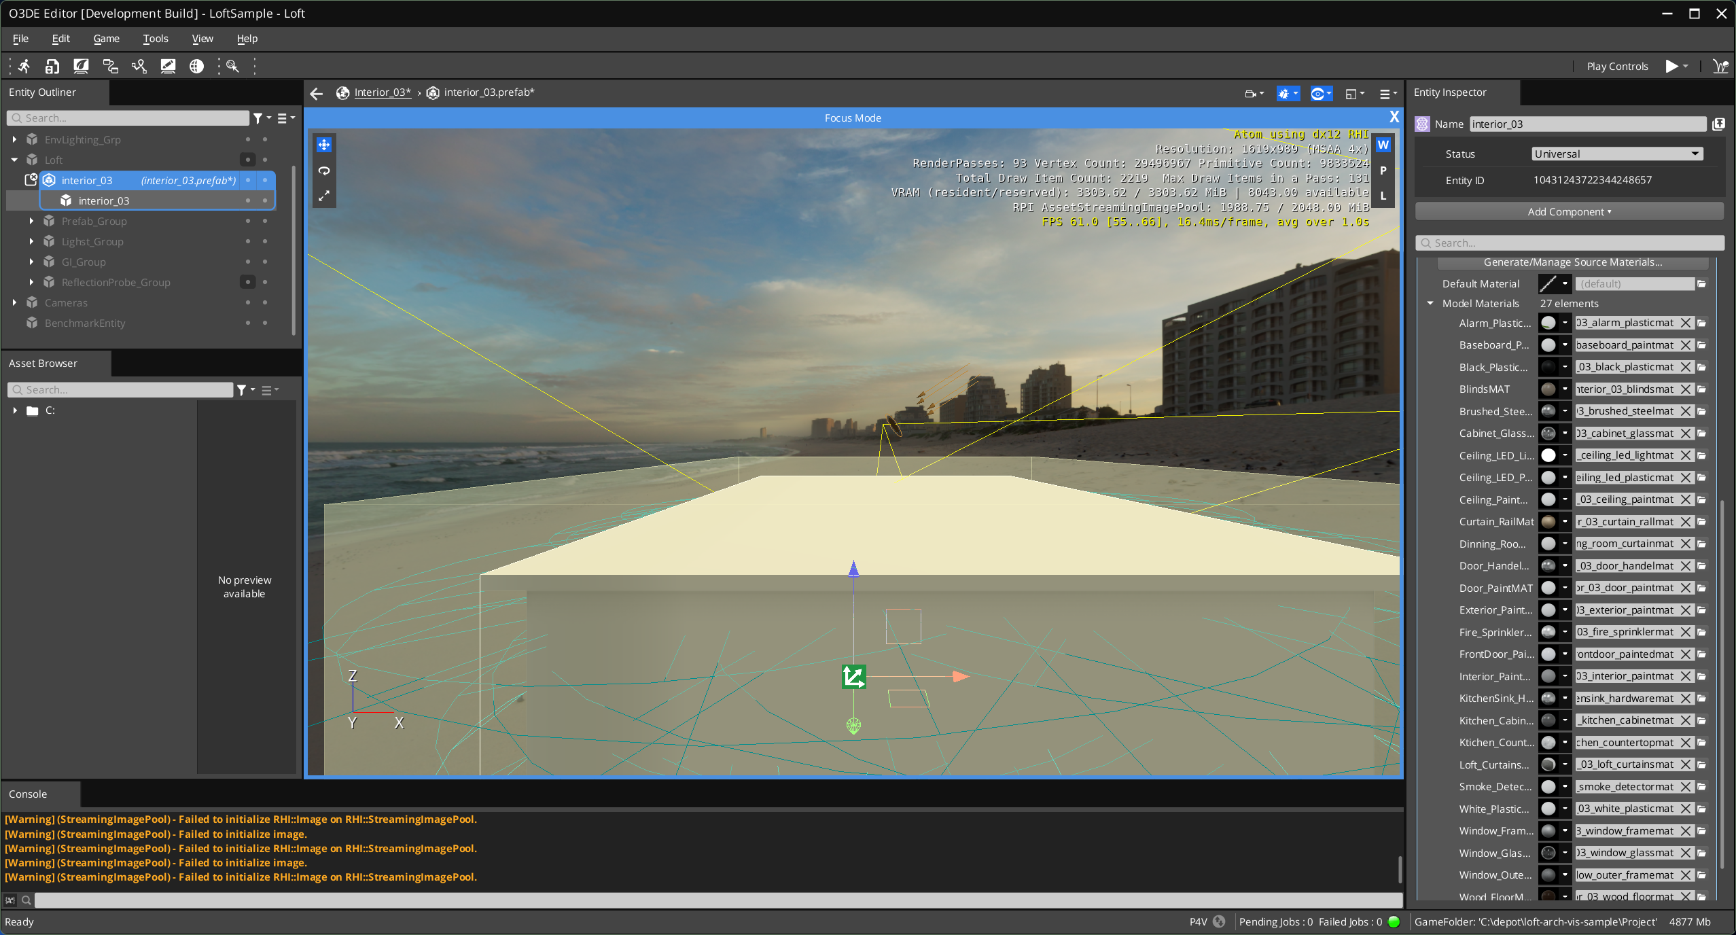The height and width of the screenshot is (935, 1736).
Task: Collapse the Model Materials list
Action: [1430, 304]
